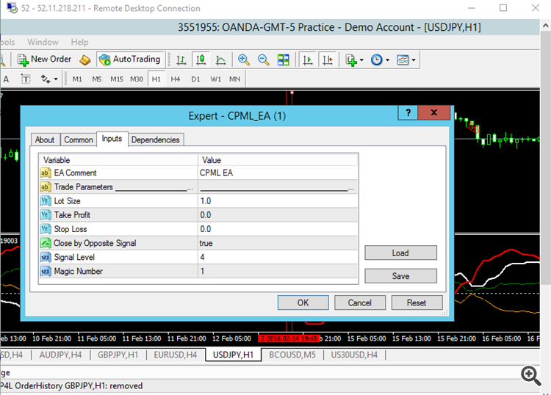This screenshot has height=395, width=551.
Task: Open the arrows objects icon
Action: click(x=46, y=79)
